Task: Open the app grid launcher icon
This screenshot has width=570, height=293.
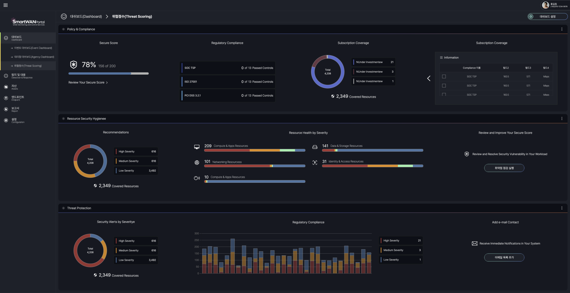Action: click(x=5, y=5)
